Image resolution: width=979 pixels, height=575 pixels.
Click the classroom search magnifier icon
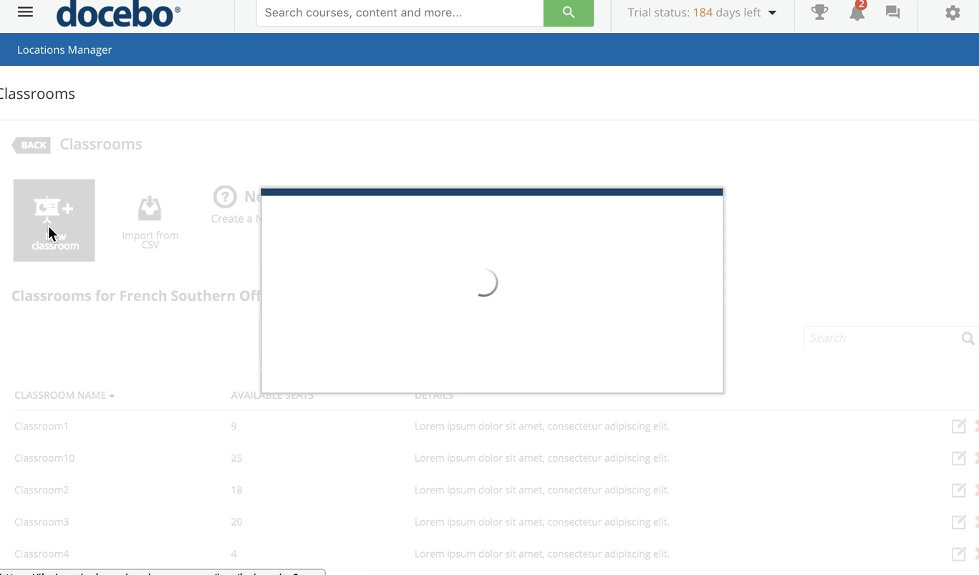(x=968, y=338)
